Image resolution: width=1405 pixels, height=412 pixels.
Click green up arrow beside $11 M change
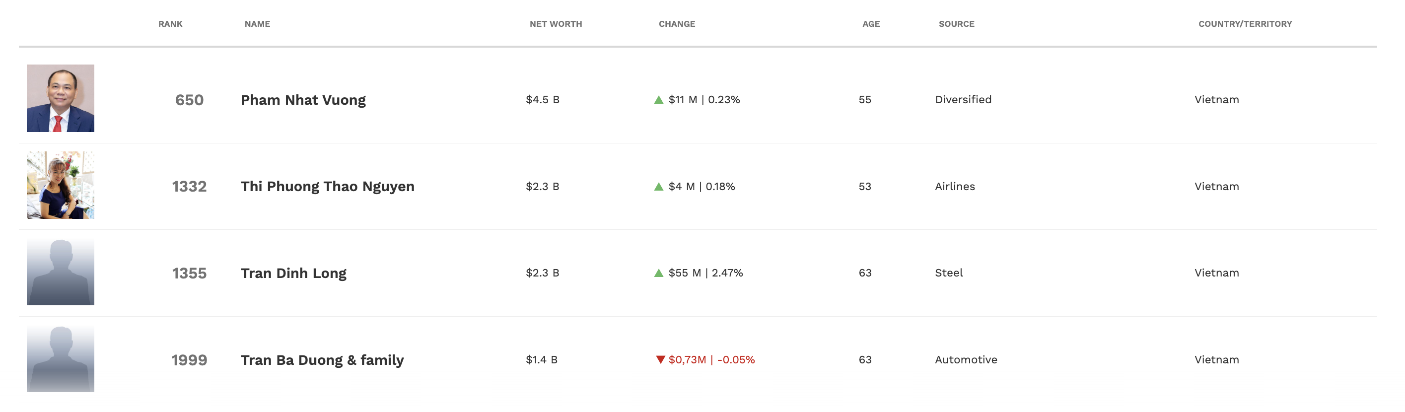pos(658,100)
